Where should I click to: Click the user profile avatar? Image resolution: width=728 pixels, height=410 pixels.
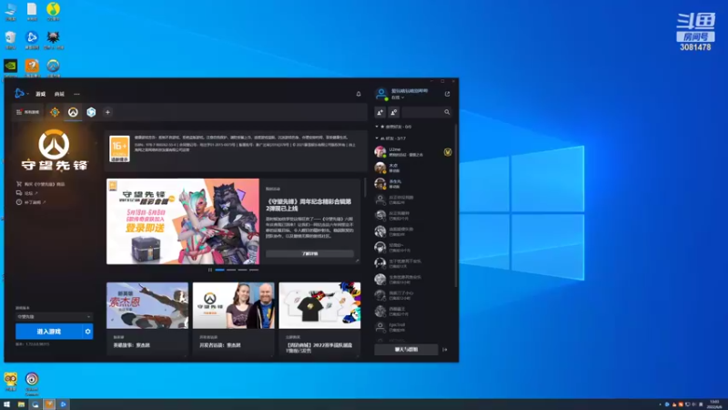tap(381, 94)
